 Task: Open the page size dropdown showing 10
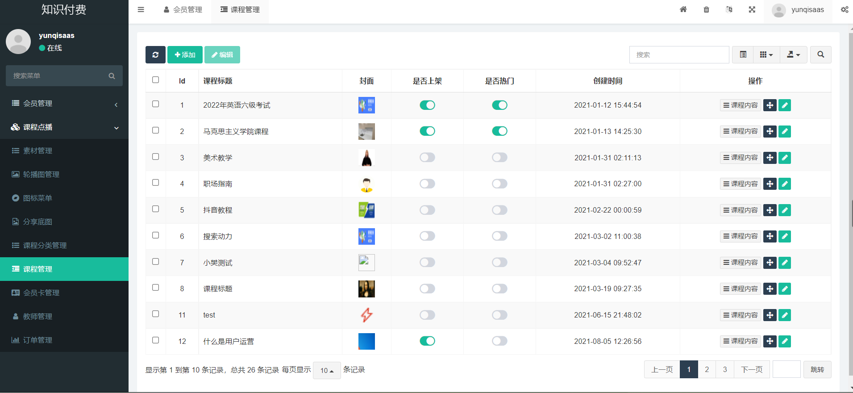pos(327,370)
